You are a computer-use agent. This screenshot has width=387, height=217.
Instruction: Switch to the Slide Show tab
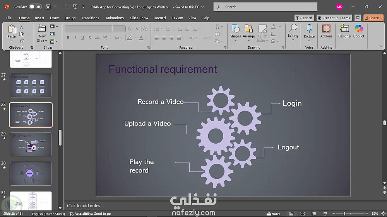(x=139, y=18)
